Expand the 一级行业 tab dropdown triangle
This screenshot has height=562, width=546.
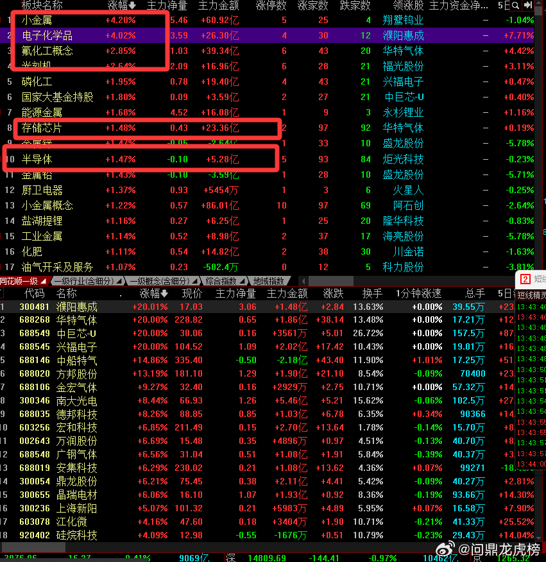coord(119,280)
